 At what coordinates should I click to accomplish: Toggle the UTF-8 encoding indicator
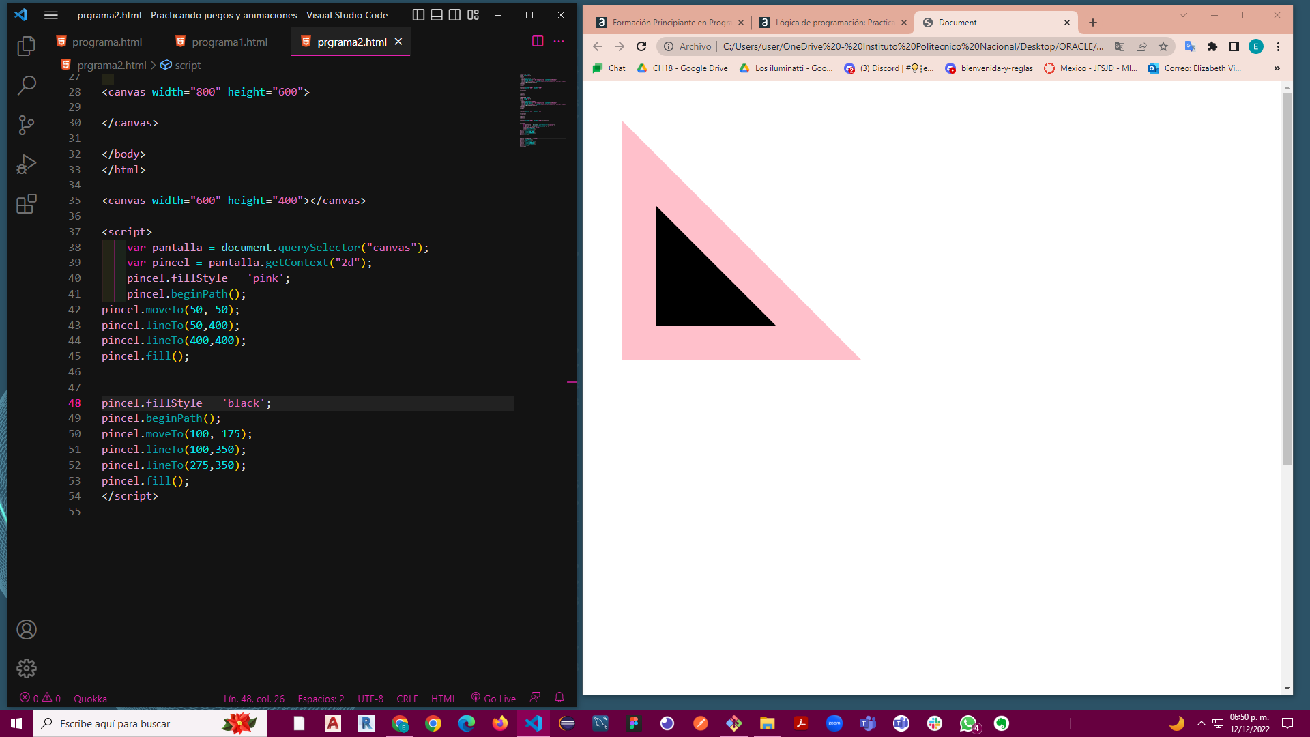pos(370,697)
